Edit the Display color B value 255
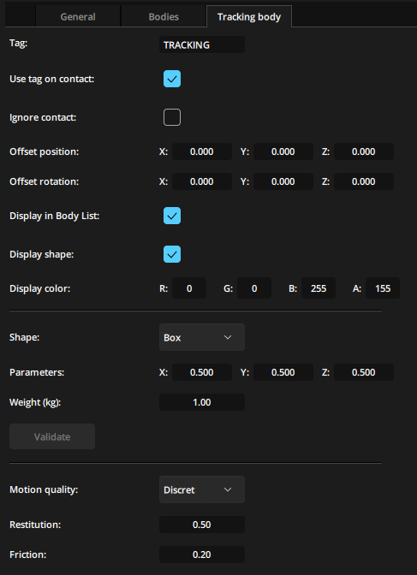The width and height of the screenshot is (417, 575). point(319,288)
